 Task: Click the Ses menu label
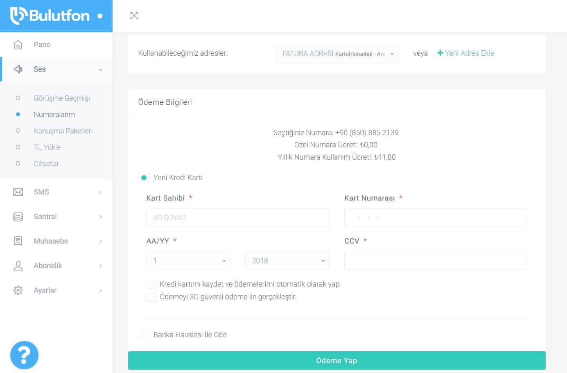click(40, 69)
